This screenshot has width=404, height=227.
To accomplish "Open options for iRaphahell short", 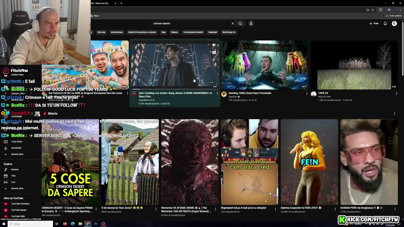I will [x=275, y=209].
